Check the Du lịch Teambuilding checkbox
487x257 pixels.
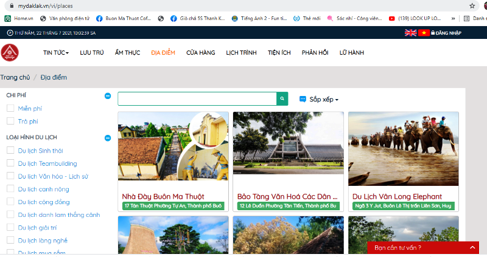[x=10, y=163]
